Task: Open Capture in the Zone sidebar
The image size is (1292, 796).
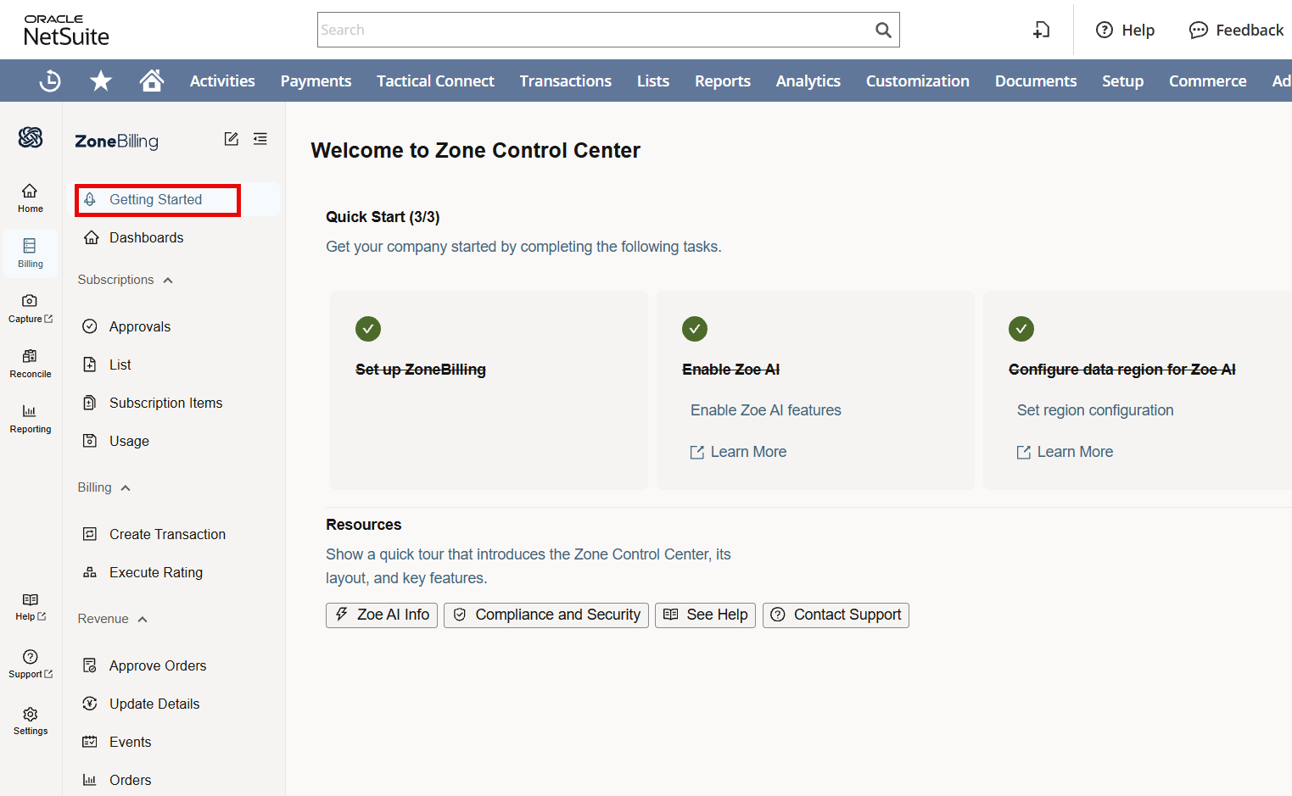Action: [x=31, y=309]
